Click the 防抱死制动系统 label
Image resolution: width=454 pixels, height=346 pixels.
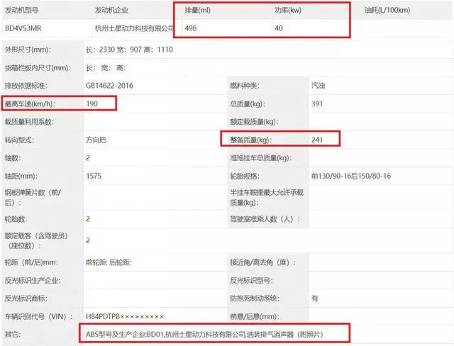coord(255,298)
